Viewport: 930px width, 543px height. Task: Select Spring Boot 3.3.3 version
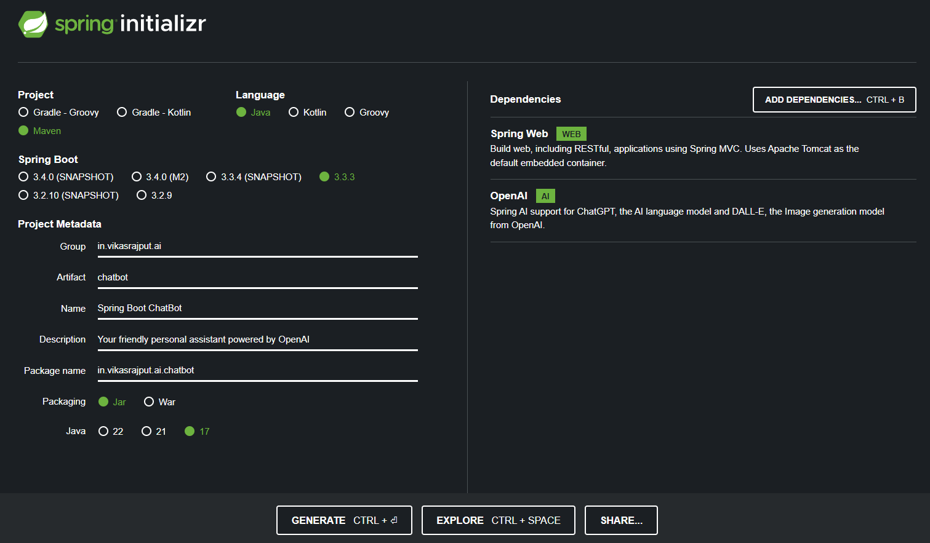pos(337,176)
